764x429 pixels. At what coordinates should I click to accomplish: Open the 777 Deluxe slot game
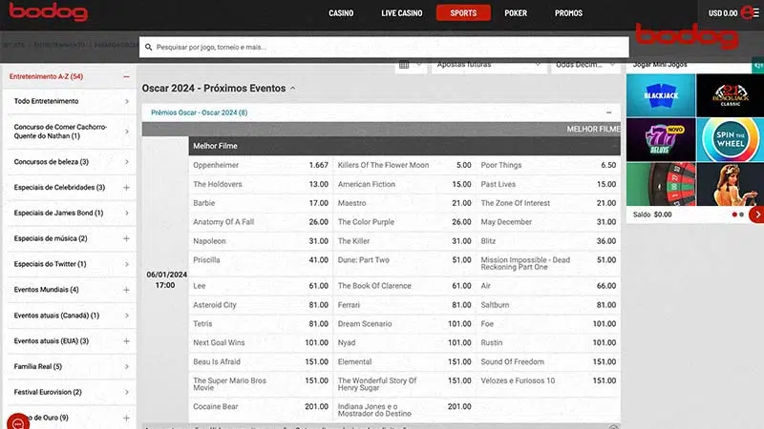(x=660, y=138)
